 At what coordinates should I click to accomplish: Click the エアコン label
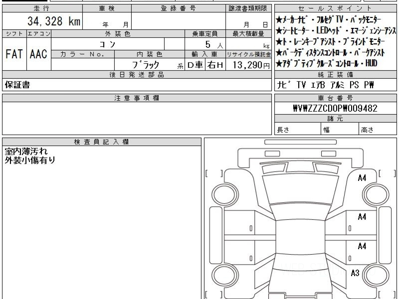coord(39,34)
